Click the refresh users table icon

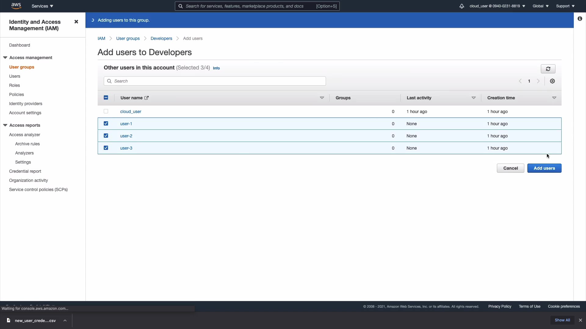(x=548, y=69)
